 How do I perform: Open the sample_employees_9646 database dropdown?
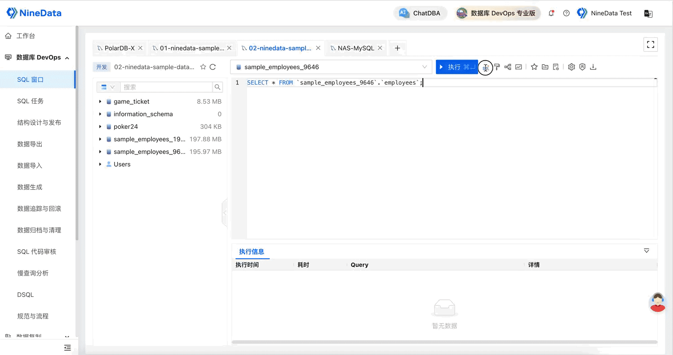pyautogui.click(x=331, y=67)
